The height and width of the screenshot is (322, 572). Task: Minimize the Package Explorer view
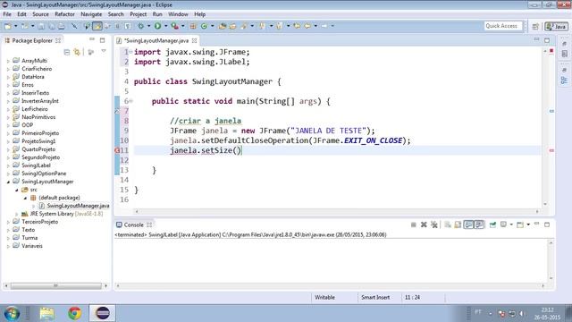point(92,39)
